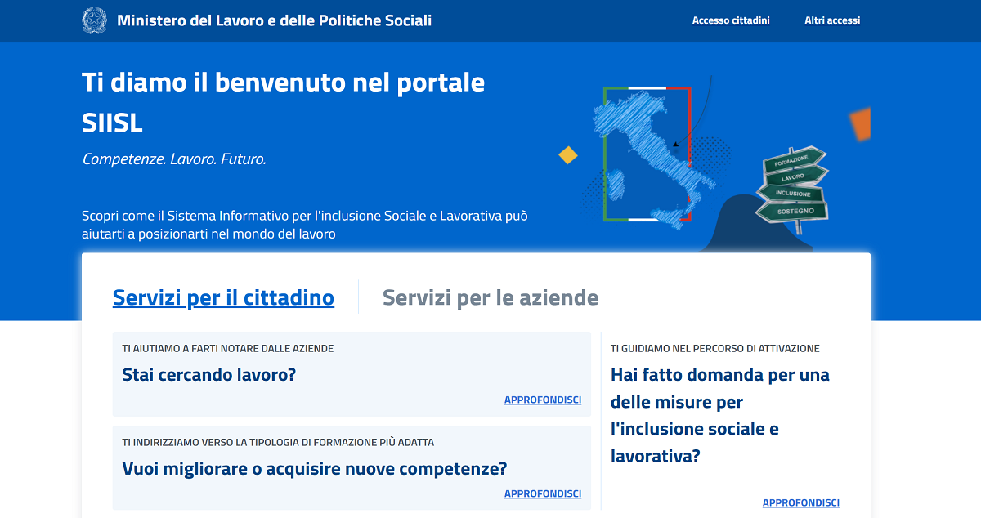This screenshot has width=981, height=518.
Task: Click label Ti aiutiamo a farti notare dalle aziende
Action: [x=228, y=349]
